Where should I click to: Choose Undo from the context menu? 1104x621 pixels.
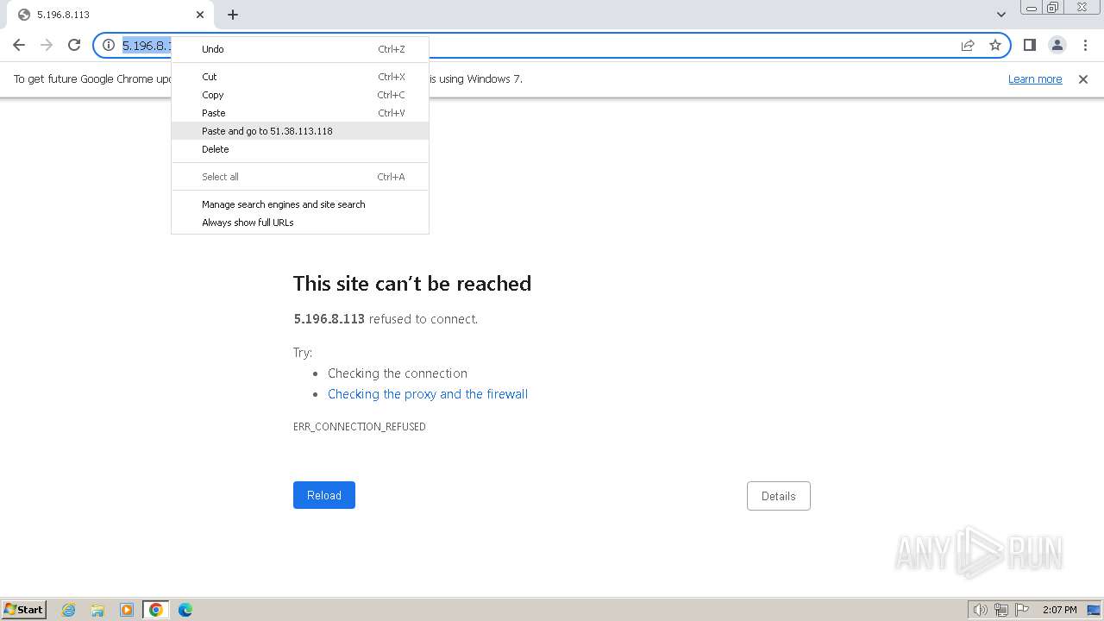[300, 49]
